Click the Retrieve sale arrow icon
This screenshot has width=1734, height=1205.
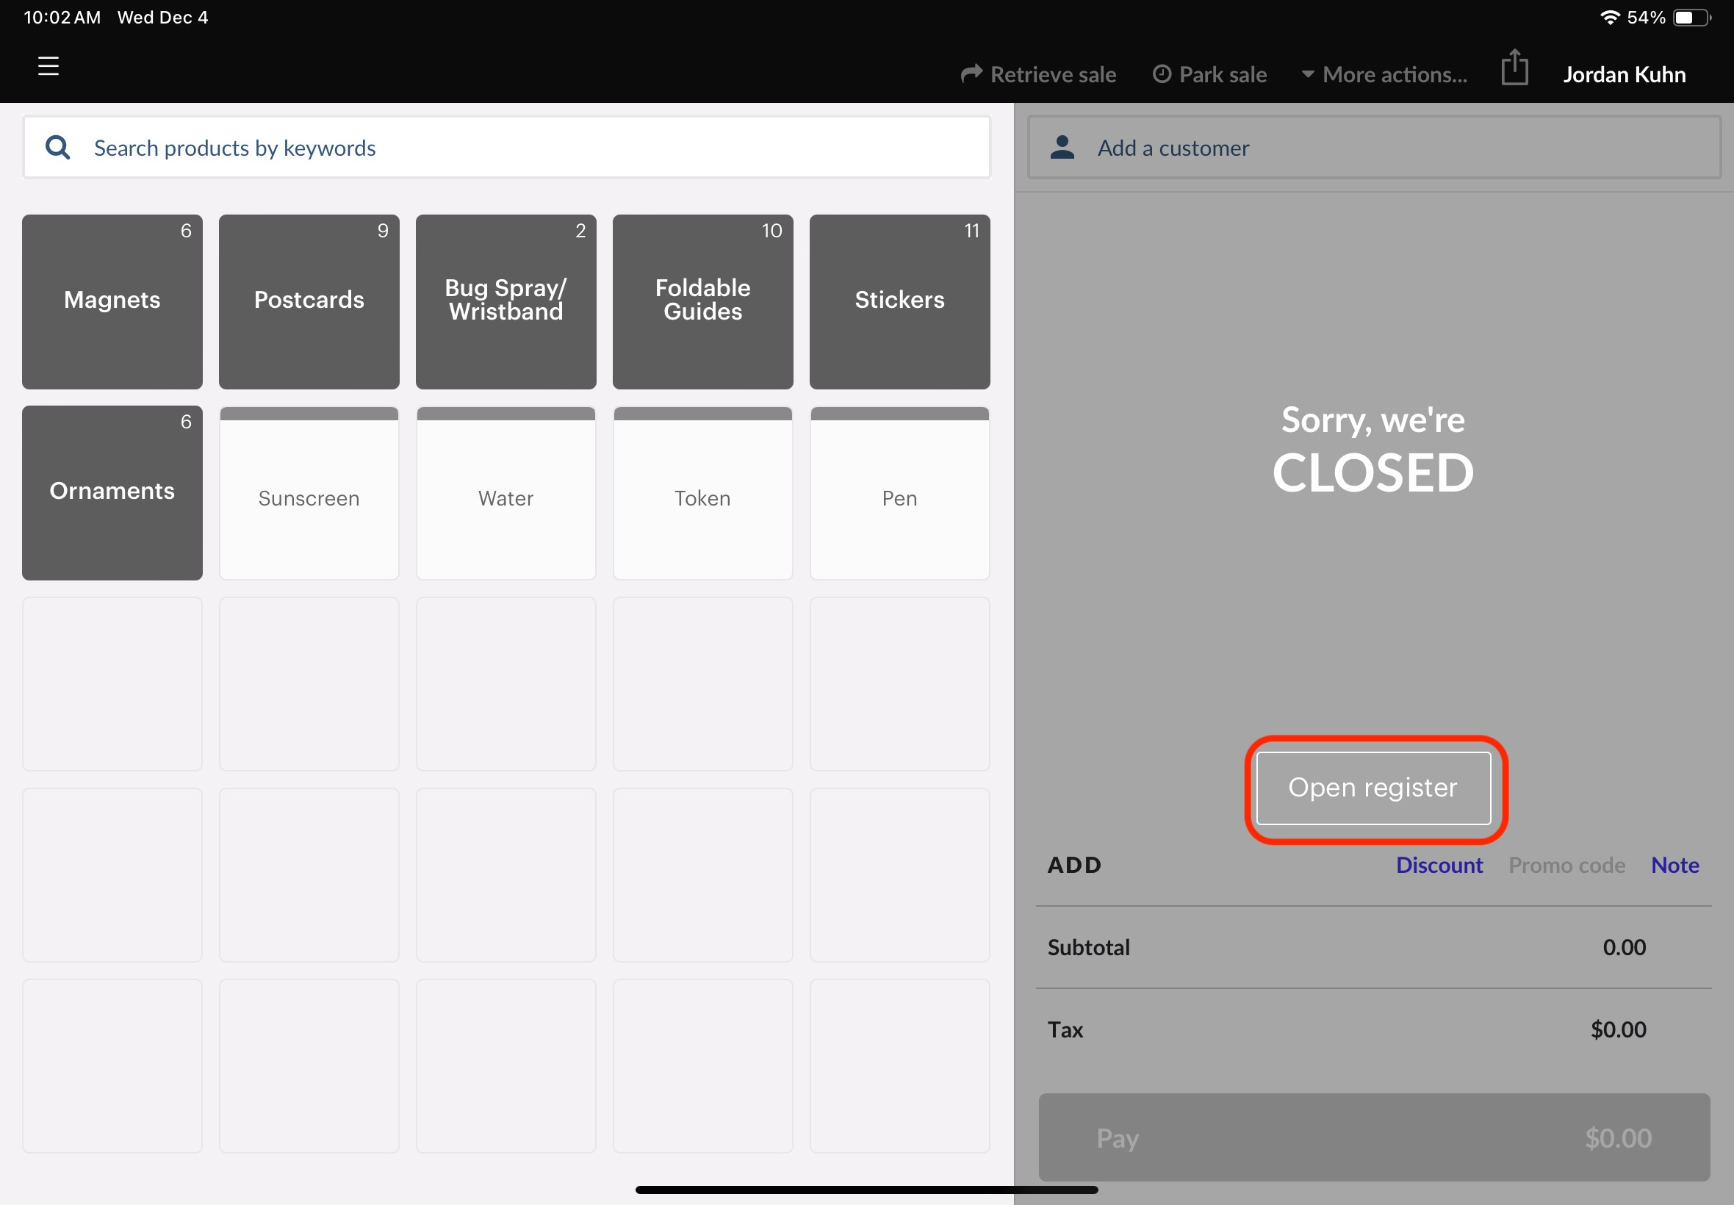971,73
